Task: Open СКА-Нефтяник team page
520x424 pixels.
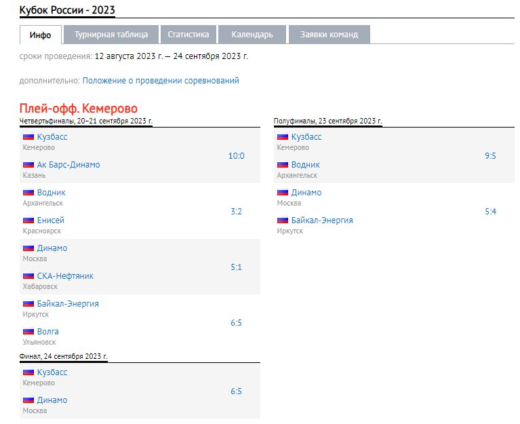Action: [65, 276]
